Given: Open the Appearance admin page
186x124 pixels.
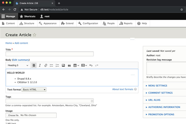Looking at the screenshot, I should (48, 23).
